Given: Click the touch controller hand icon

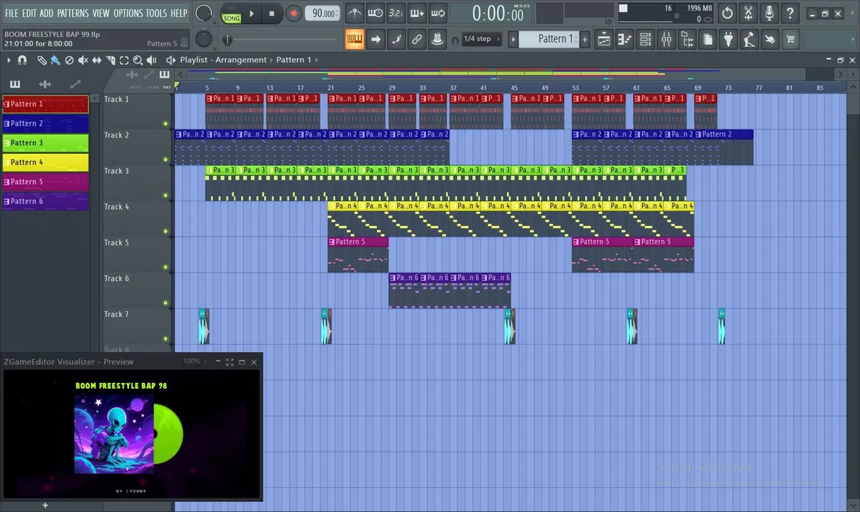Looking at the screenshot, I should click(769, 40).
